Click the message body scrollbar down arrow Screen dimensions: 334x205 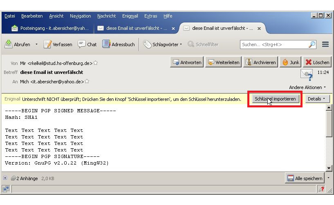329,168
